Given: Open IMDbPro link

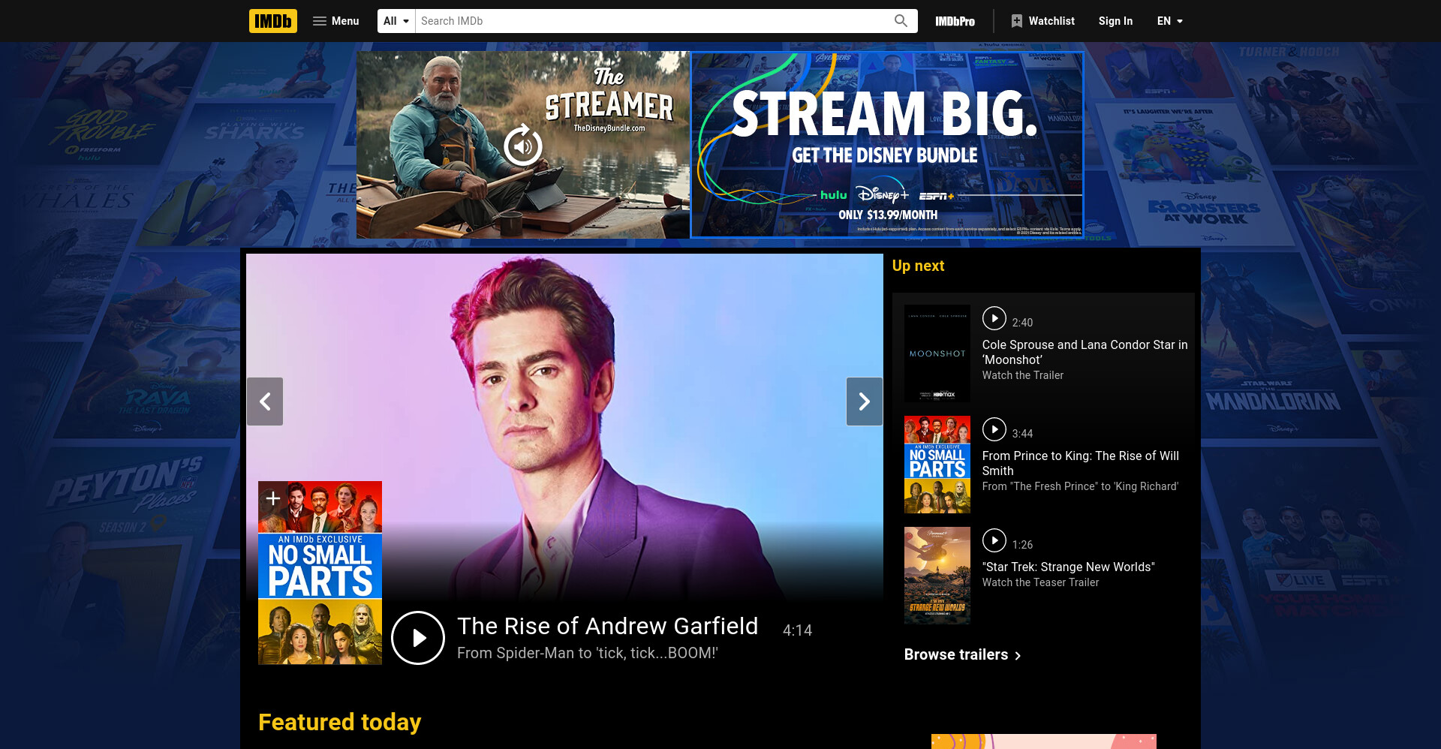Looking at the screenshot, I should pos(955,21).
